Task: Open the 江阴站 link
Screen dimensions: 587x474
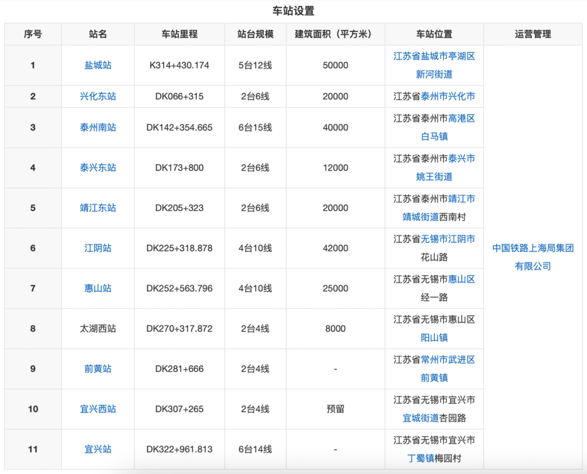Action: pos(98,248)
